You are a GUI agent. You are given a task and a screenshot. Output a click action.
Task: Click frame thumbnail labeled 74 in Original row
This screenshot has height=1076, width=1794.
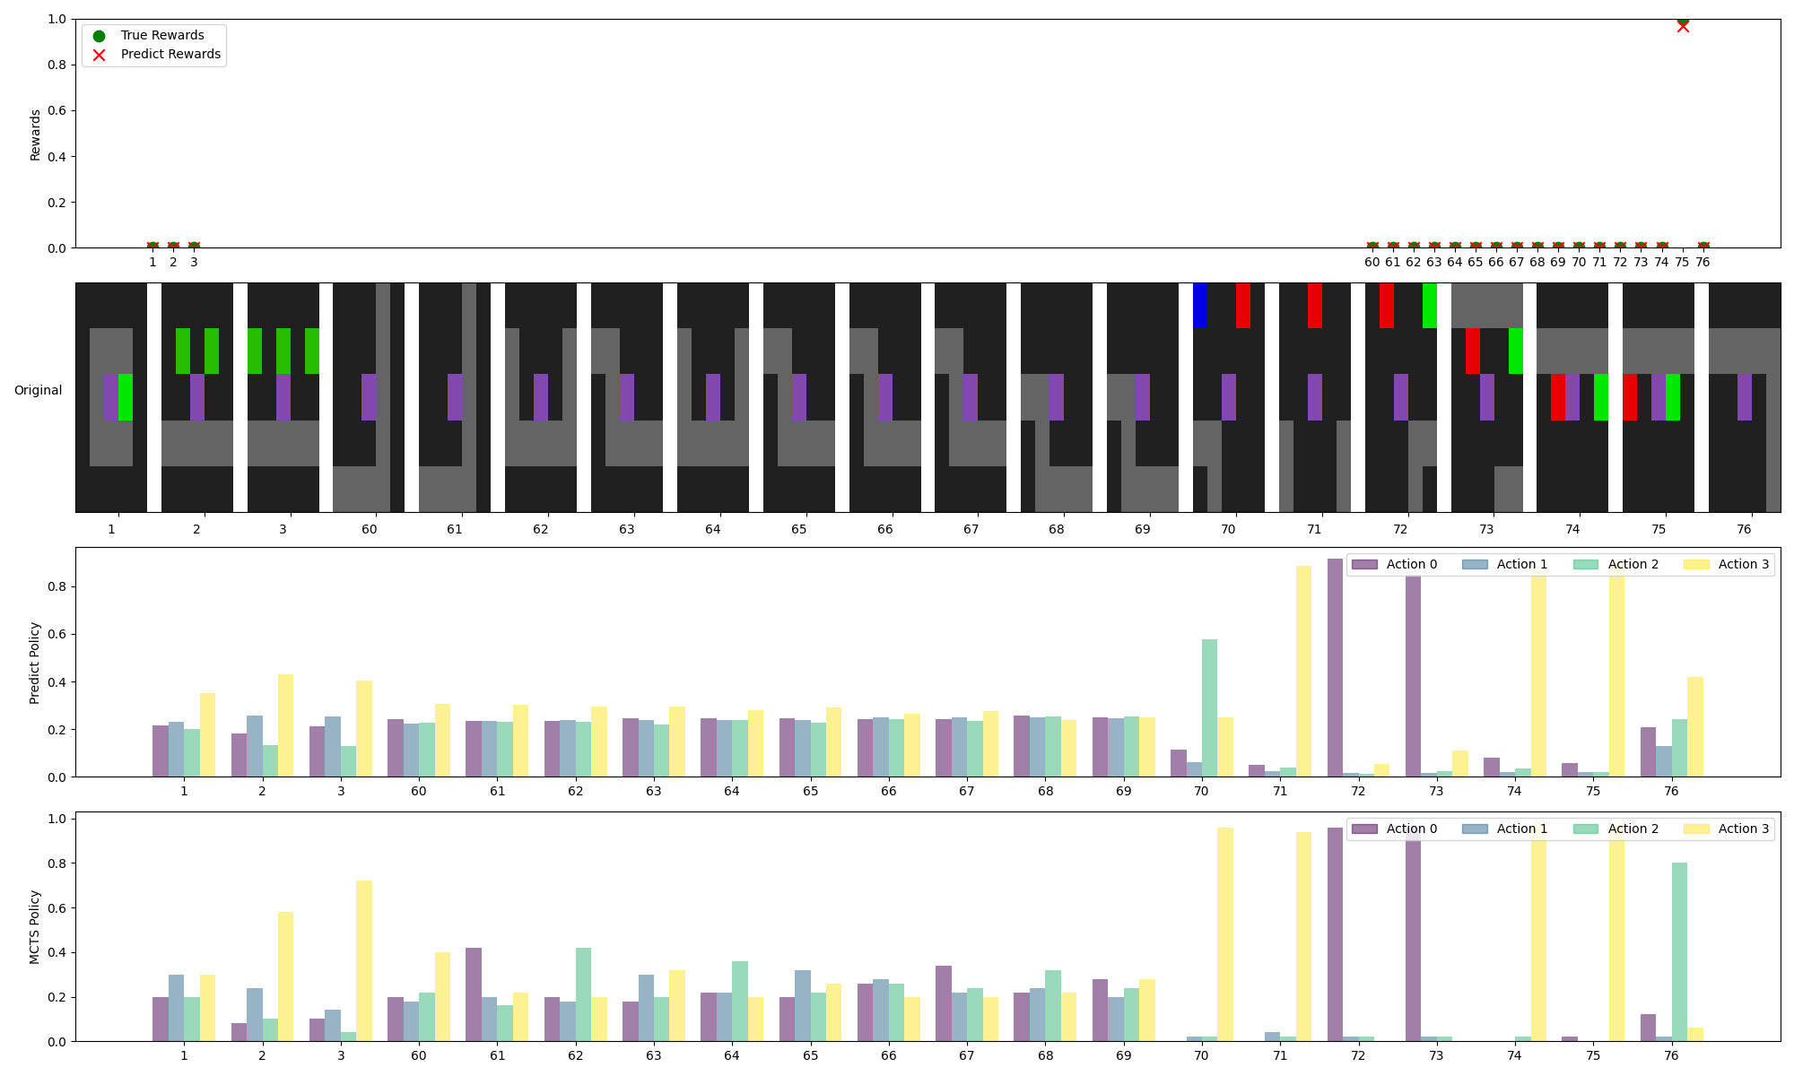pyautogui.click(x=1572, y=397)
